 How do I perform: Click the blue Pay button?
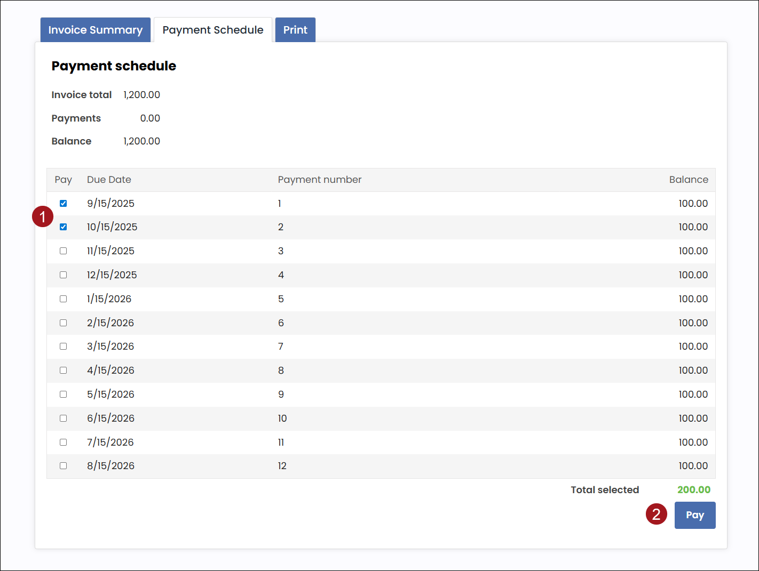pos(694,515)
